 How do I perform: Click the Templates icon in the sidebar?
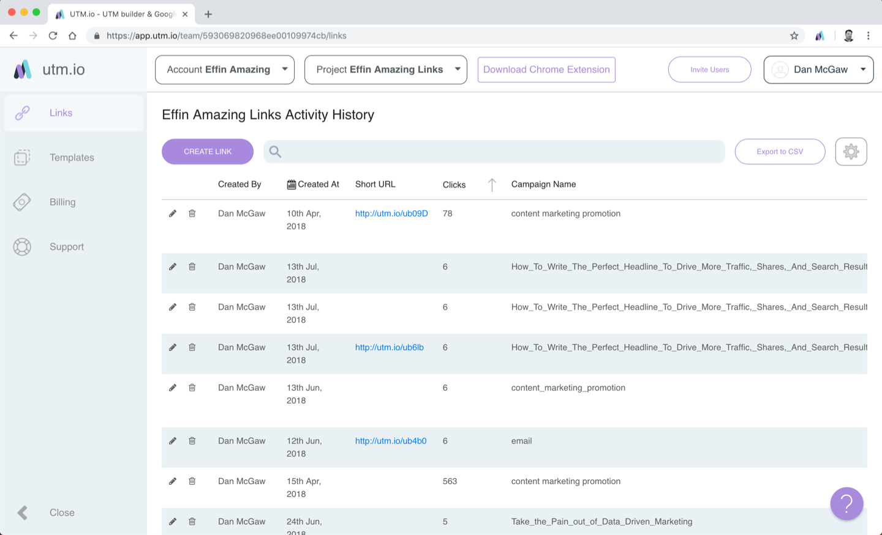(x=22, y=158)
